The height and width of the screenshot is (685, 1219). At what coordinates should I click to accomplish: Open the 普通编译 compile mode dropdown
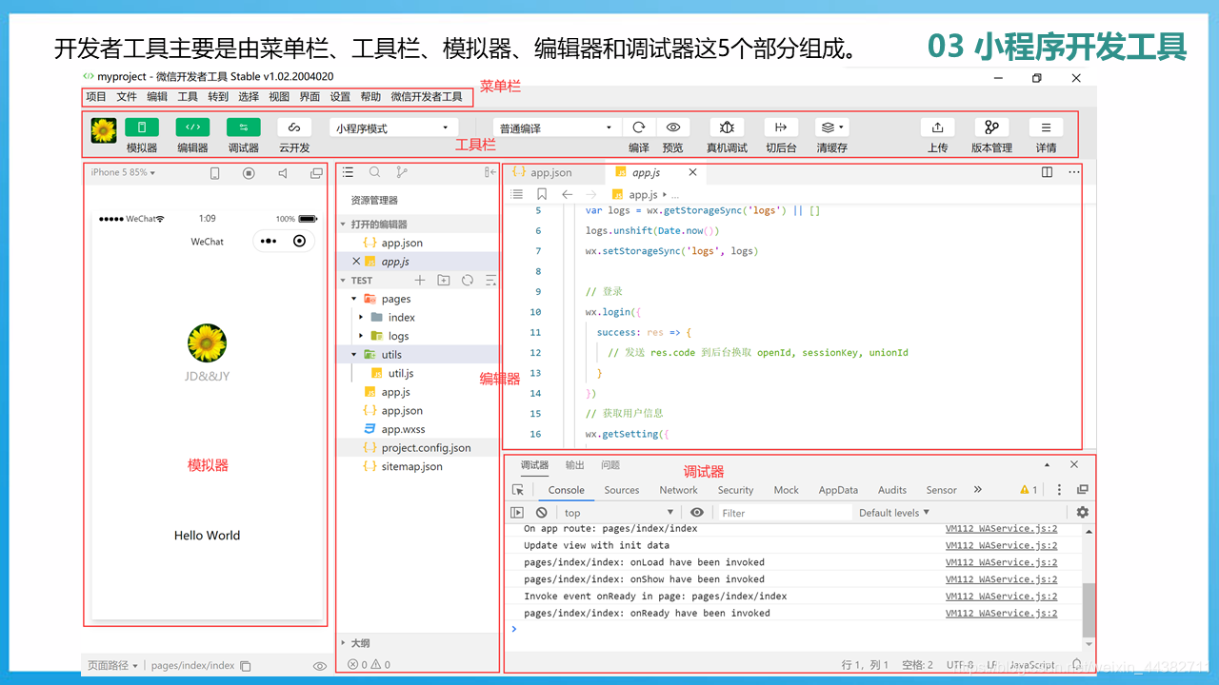pyautogui.click(x=556, y=127)
